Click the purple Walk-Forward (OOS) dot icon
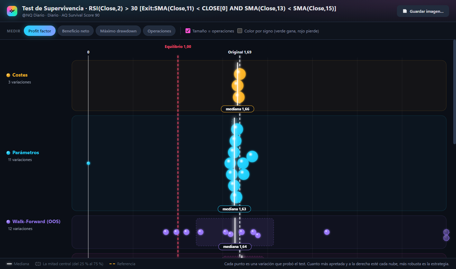456x269 pixels. click(x=8, y=221)
